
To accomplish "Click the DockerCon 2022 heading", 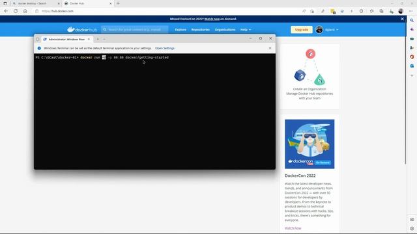I will coord(300,175).
